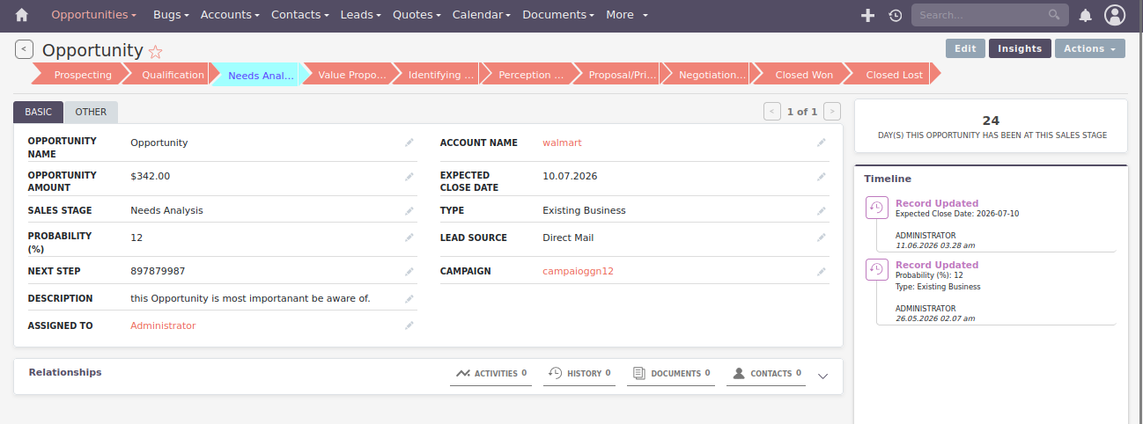
Task: Open the Contacts subpanel
Action: click(x=766, y=374)
